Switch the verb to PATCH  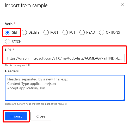8,42
